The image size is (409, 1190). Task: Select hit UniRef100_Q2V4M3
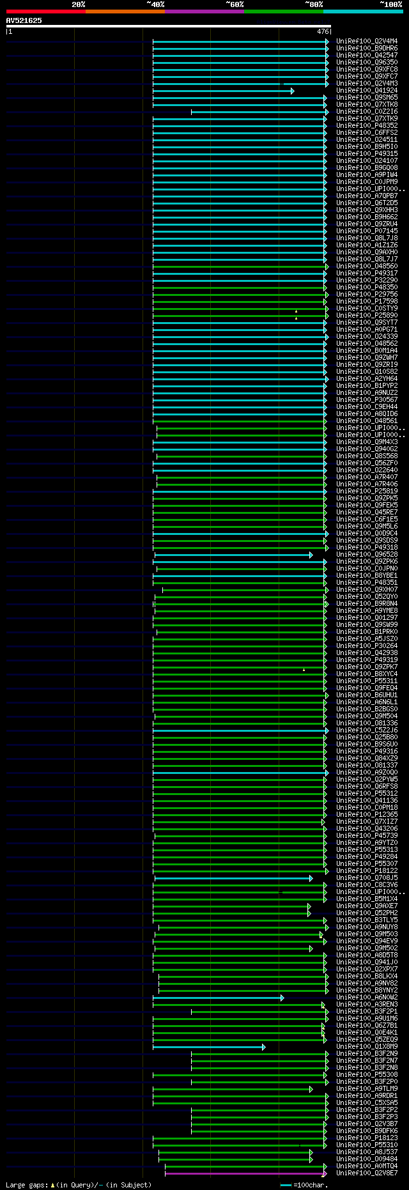[367, 84]
